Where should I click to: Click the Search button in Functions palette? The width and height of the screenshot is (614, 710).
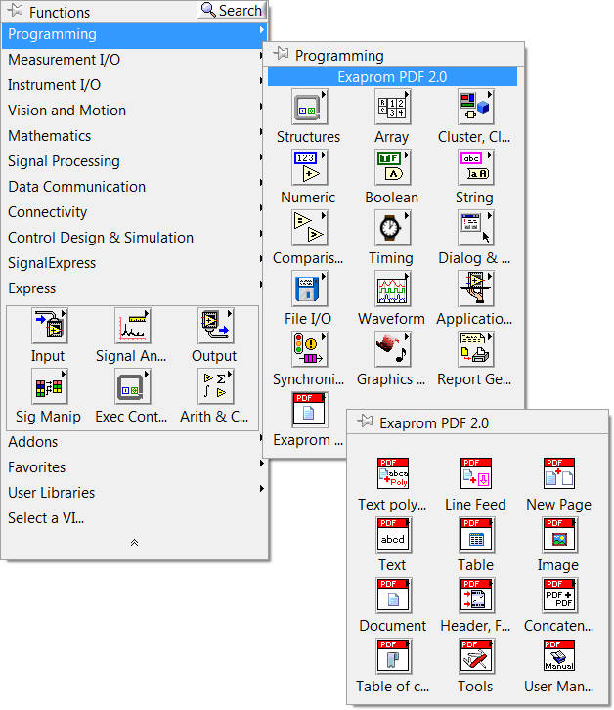point(232,10)
